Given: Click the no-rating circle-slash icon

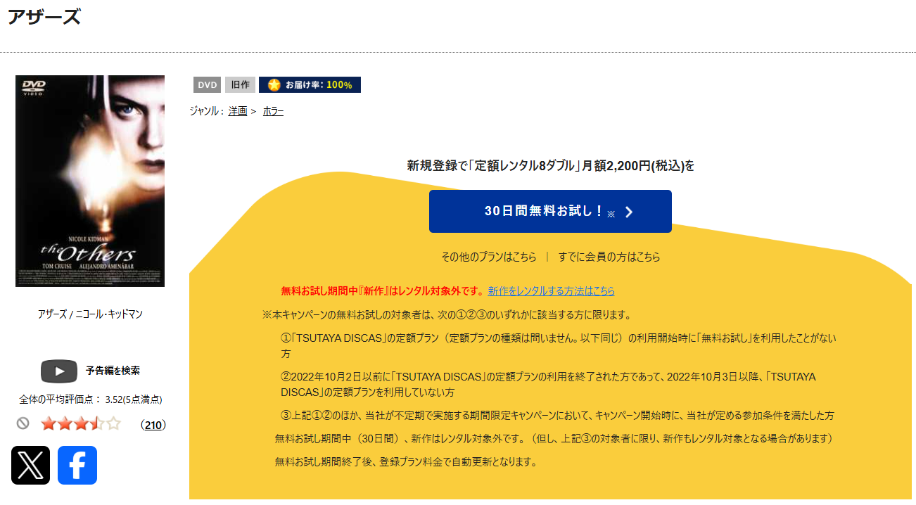Looking at the screenshot, I should point(23,423).
